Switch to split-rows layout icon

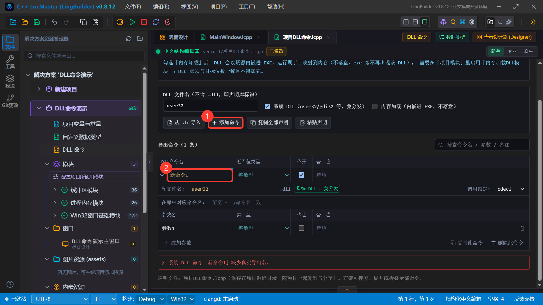tap(415, 22)
